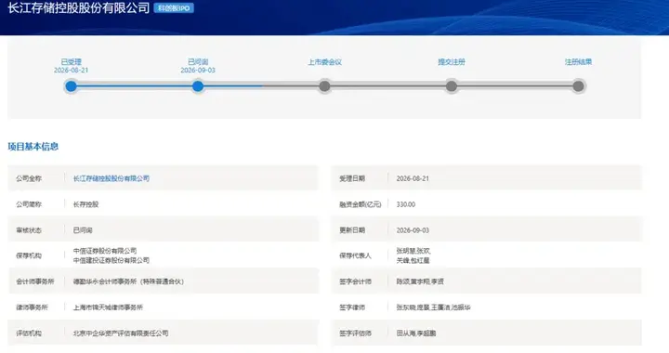Click the 签字会计师 field label
The width and height of the screenshot is (669, 353).
click(x=355, y=281)
